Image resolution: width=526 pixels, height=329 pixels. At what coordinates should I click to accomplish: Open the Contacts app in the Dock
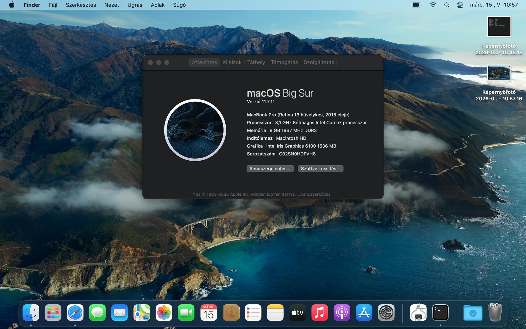click(x=231, y=312)
